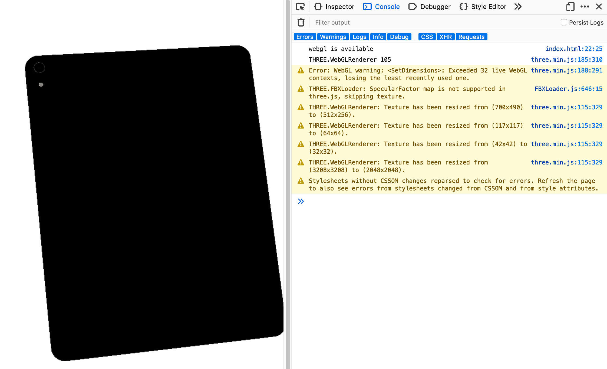Clear console output with trash icon
607x369 pixels.
click(301, 22)
